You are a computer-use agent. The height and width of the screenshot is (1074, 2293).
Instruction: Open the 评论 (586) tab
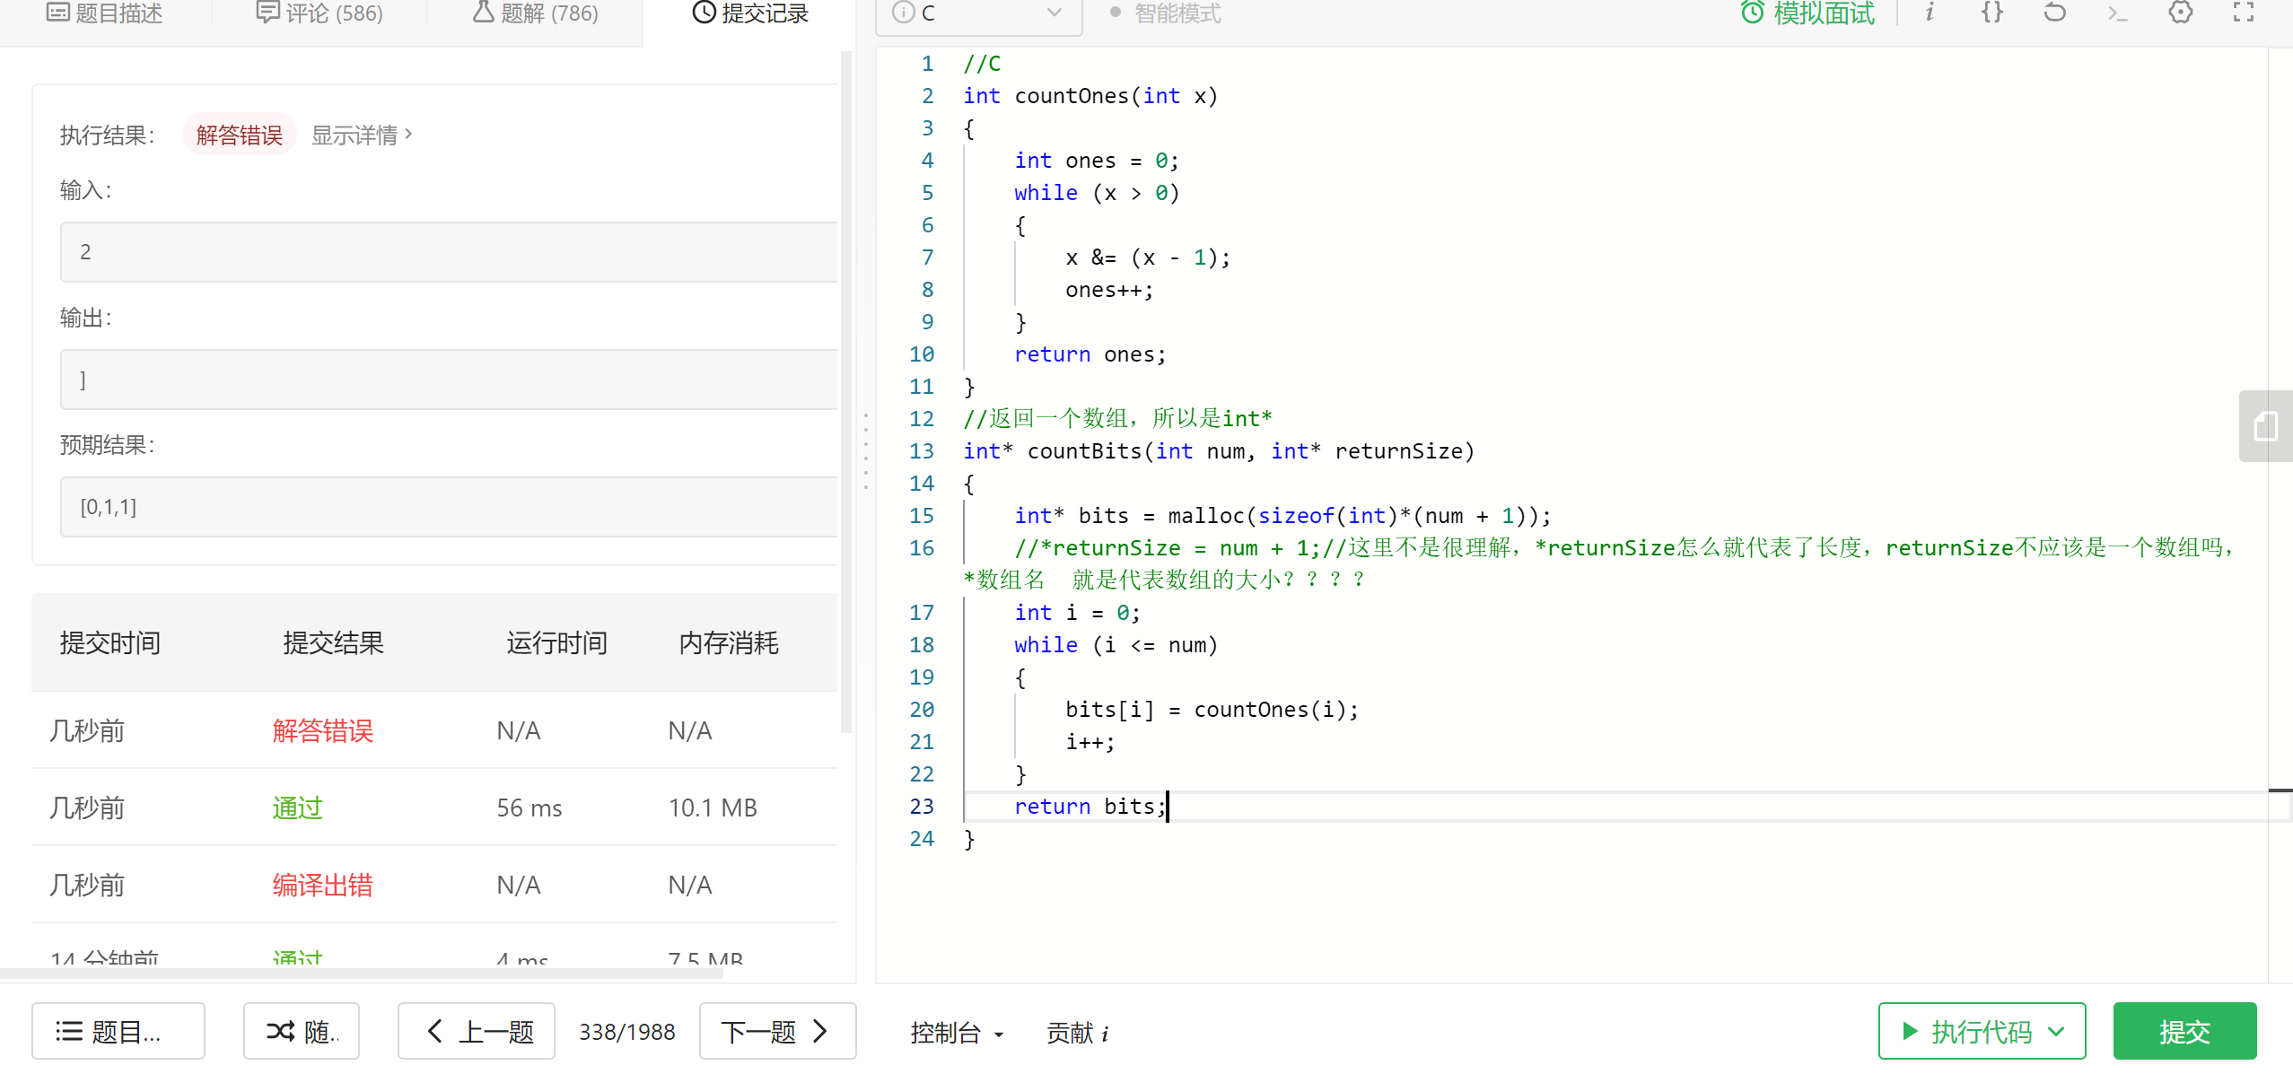tap(320, 13)
